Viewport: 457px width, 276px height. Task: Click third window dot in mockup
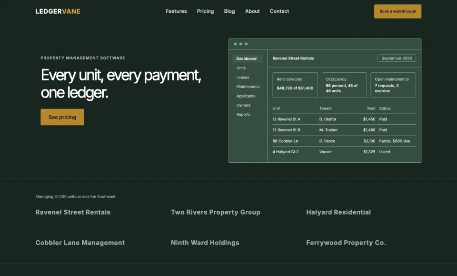tap(246, 44)
